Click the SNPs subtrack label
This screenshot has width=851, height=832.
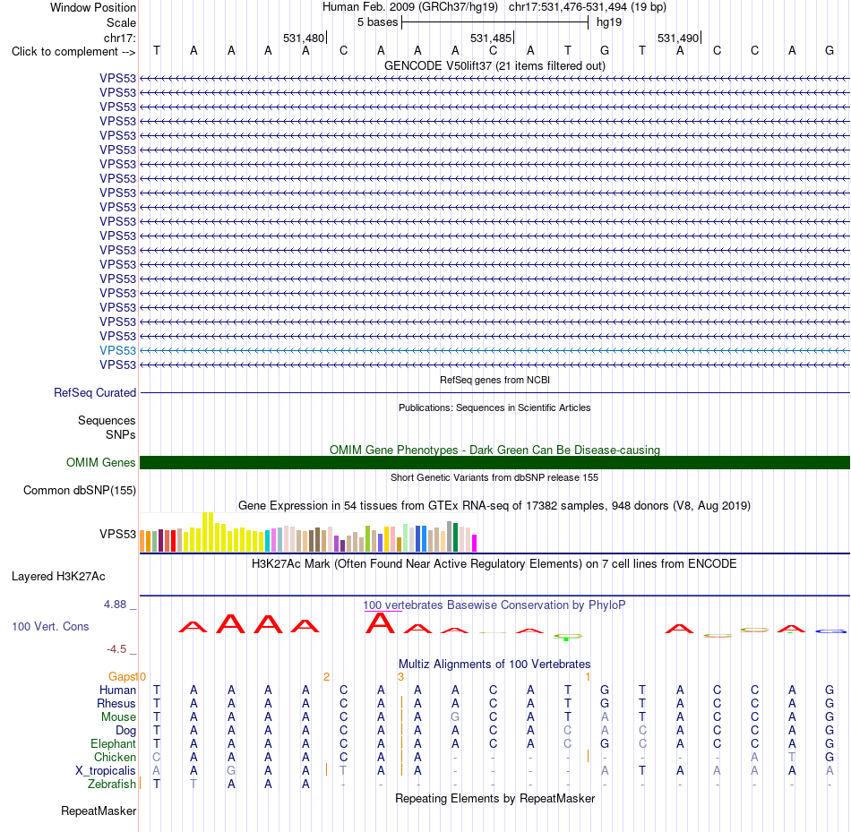click(x=121, y=434)
